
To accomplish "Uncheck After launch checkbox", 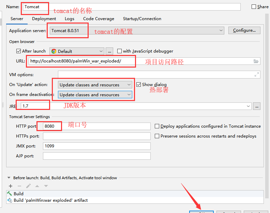I will click(x=18, y=51).
